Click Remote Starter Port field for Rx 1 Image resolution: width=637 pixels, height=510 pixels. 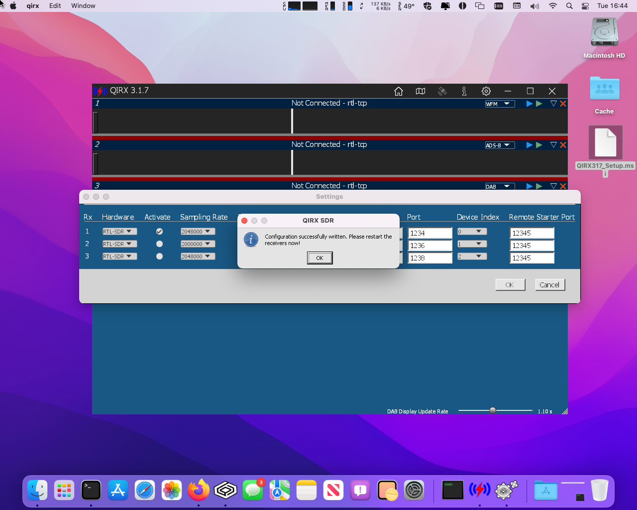point(532,233)
